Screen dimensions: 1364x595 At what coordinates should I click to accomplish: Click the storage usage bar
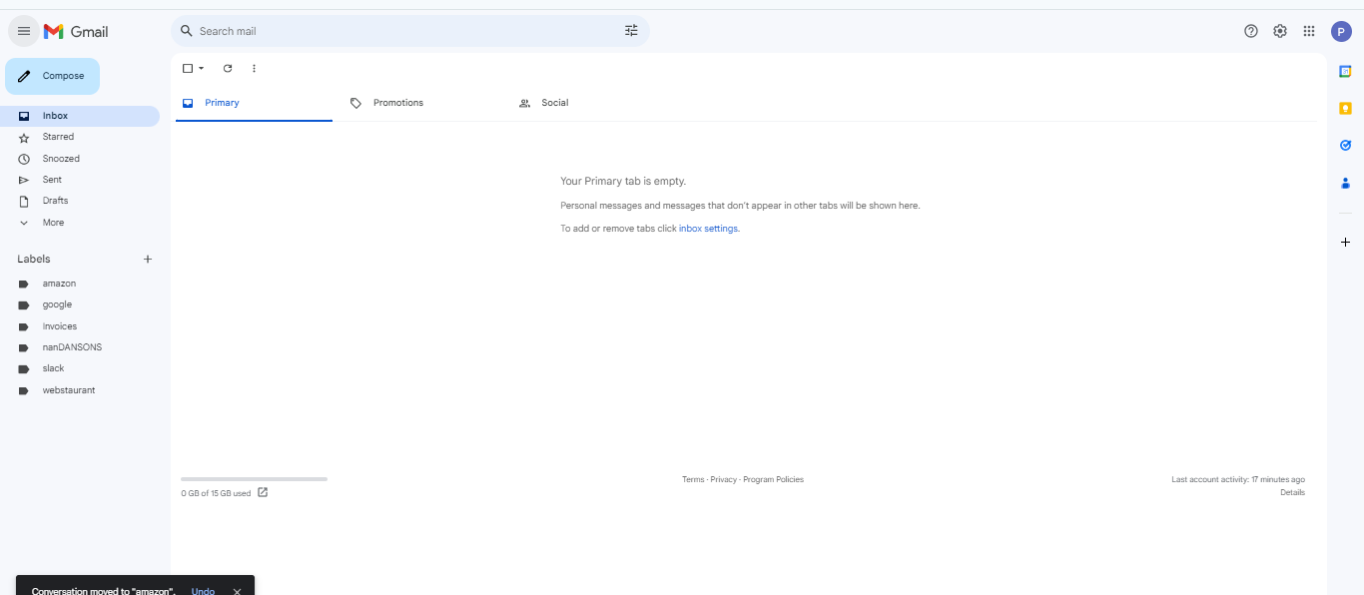(254, 479)
